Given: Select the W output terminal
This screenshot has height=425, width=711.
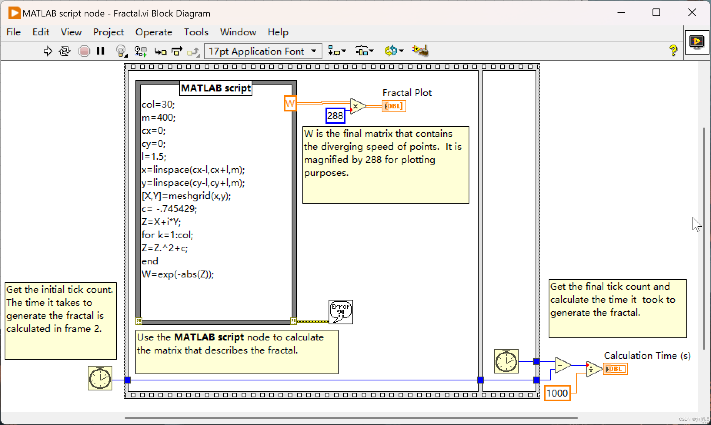Looking at the screenshot, I should [290, 103].
